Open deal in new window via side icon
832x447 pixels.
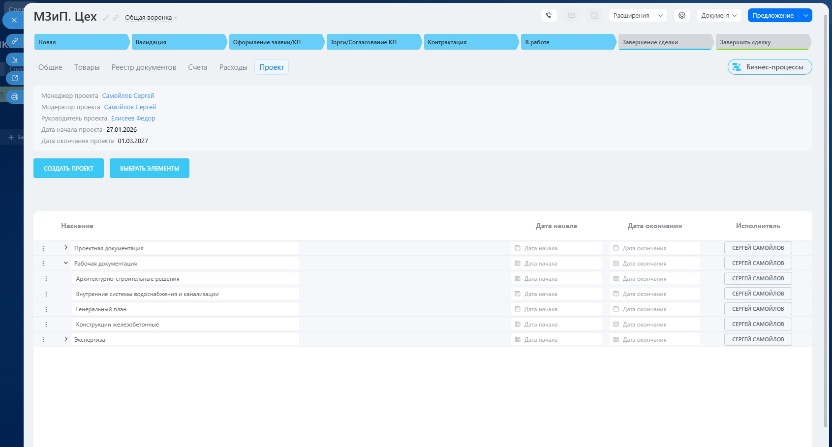coord(14,78)
